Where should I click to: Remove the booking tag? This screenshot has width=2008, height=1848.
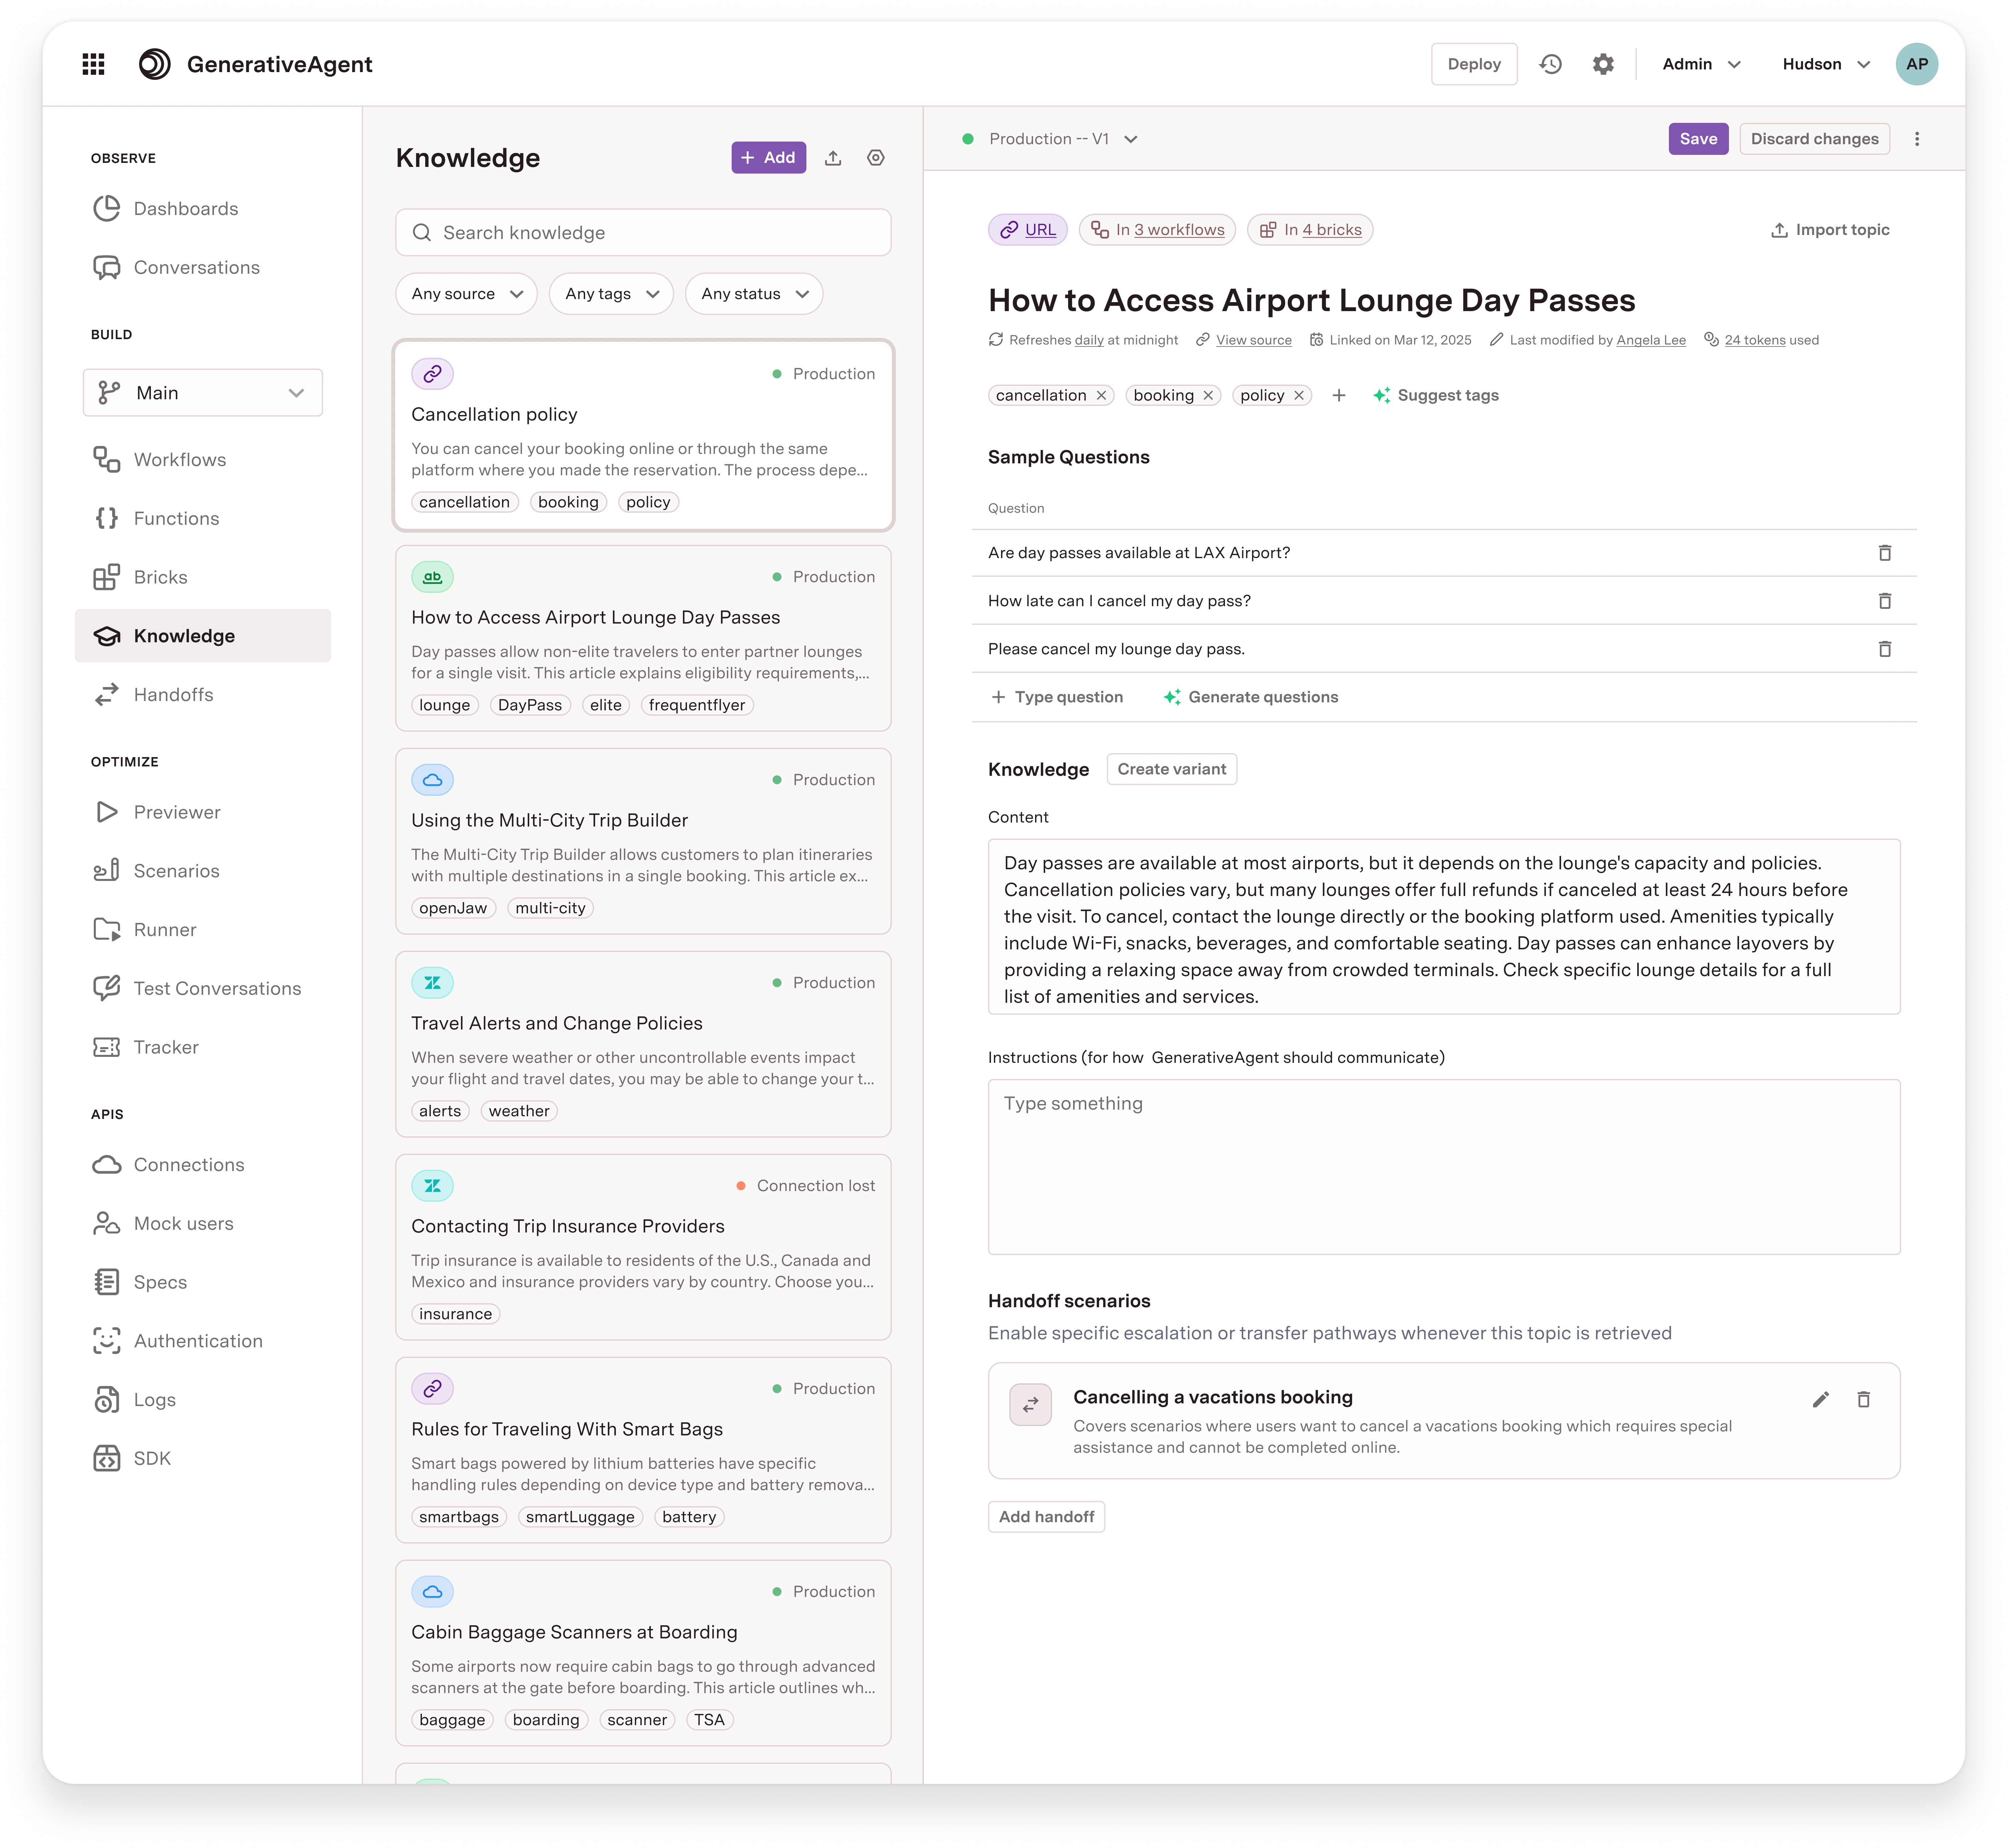point(1208,396)
